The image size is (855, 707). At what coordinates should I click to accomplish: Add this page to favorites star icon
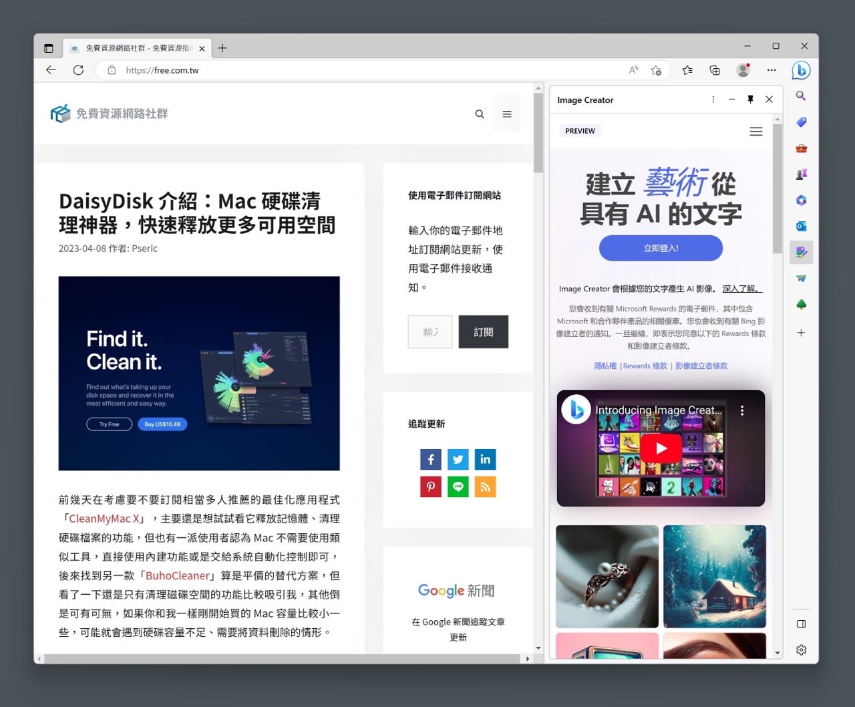656,69
